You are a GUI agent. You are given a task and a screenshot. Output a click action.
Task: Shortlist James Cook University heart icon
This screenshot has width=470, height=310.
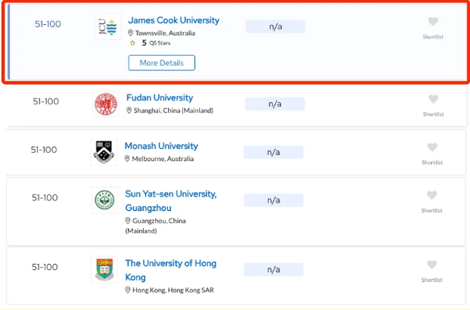432,22
